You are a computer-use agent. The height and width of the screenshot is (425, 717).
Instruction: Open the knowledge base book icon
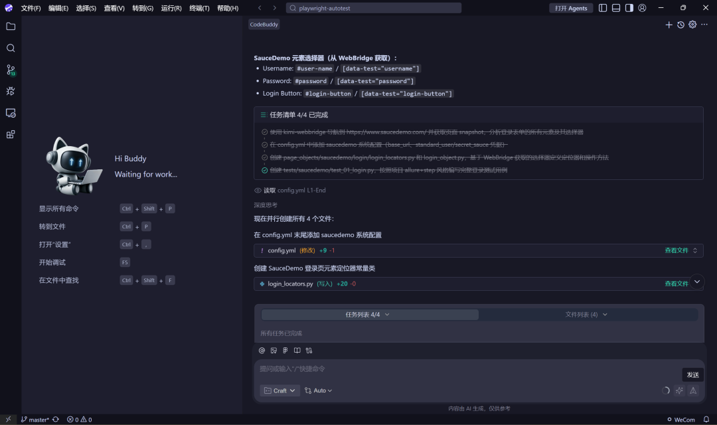(x=297, y=351)
